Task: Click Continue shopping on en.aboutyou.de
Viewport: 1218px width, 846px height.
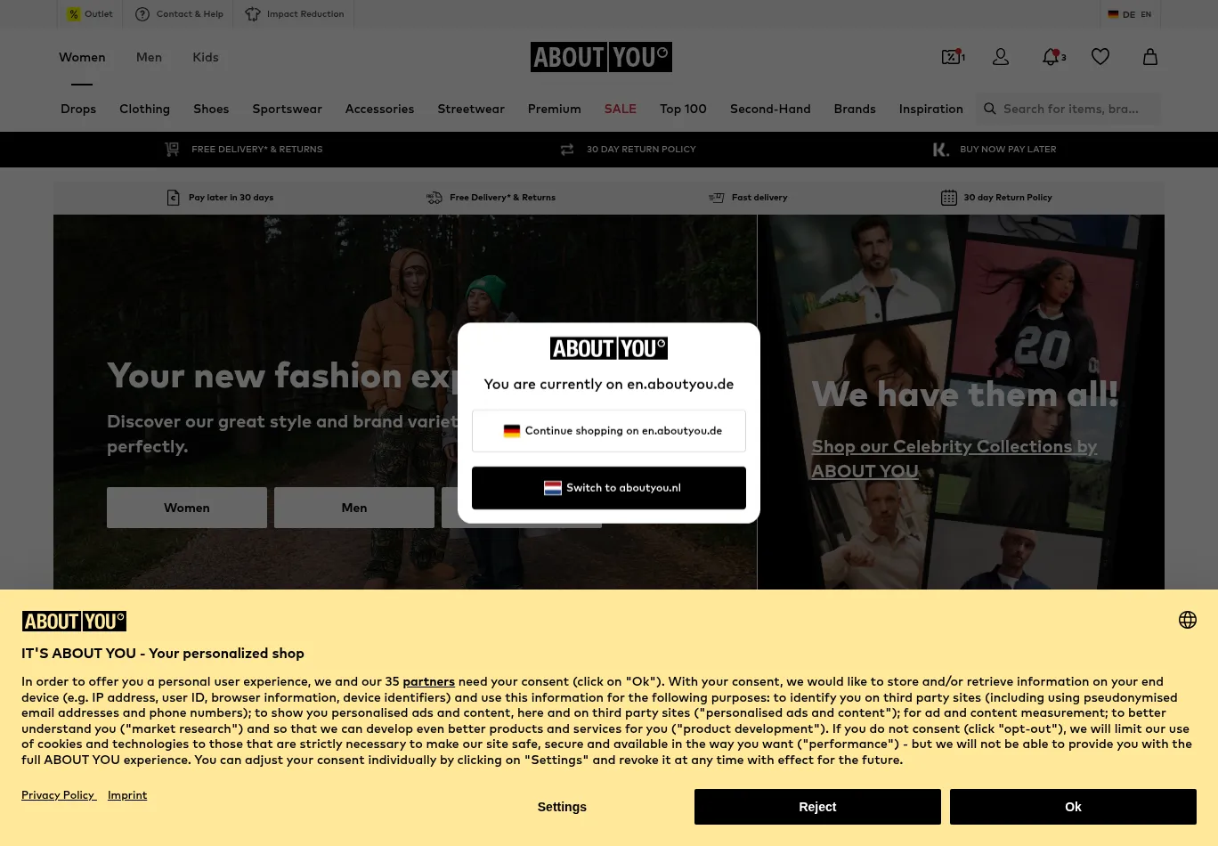Action: 609,431
